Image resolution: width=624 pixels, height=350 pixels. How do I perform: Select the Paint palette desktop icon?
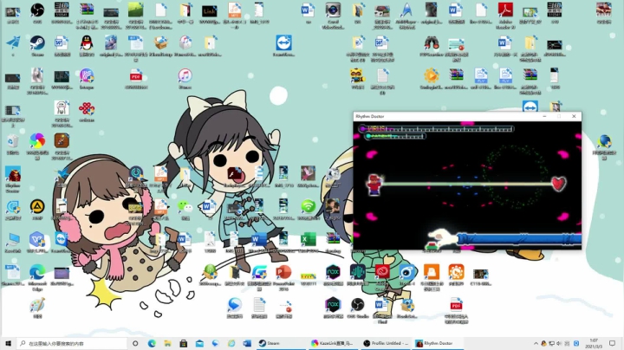pos(37,306)
